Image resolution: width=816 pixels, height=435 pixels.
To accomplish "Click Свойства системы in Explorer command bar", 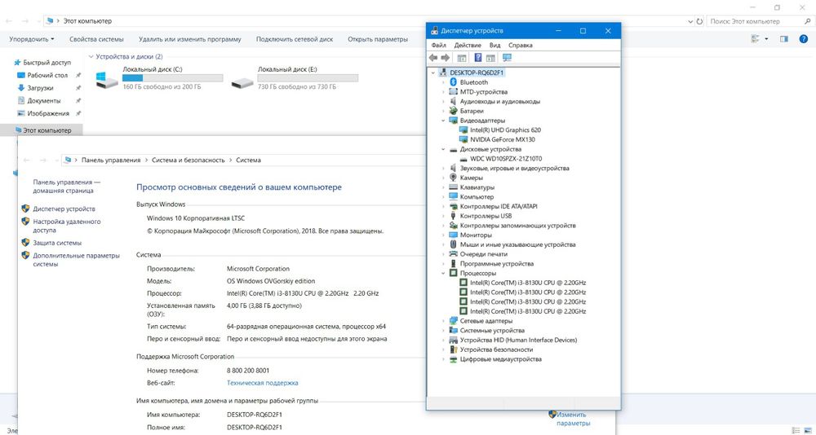I will pyautogui.click(x=97, y=39).
